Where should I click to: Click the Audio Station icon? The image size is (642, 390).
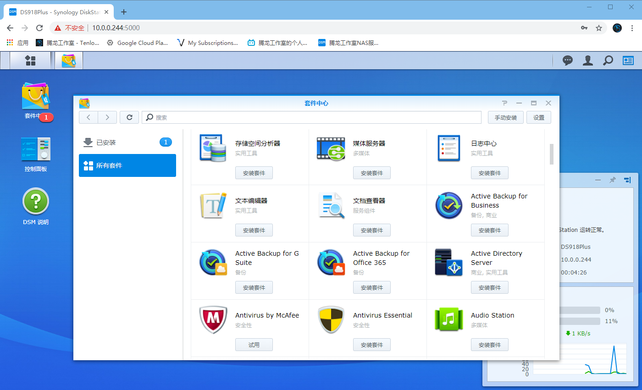[449, 320]
